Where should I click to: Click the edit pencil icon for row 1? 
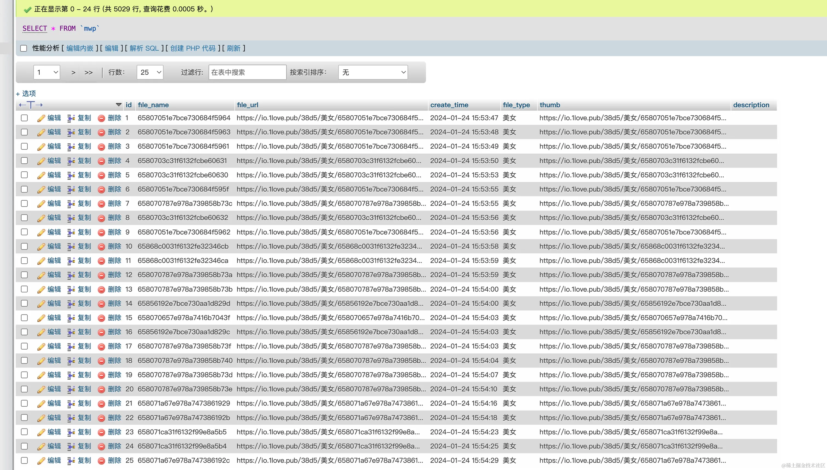41,118
